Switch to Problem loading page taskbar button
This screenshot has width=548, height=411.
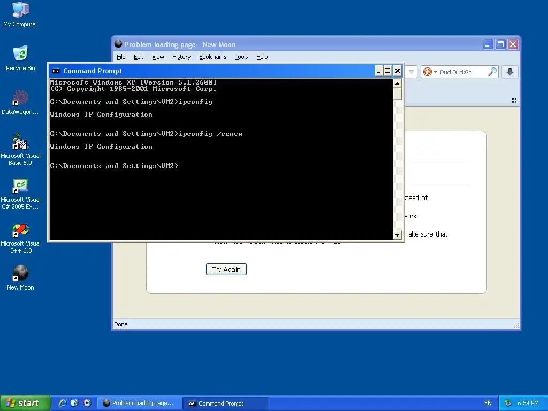click(140, 403)
